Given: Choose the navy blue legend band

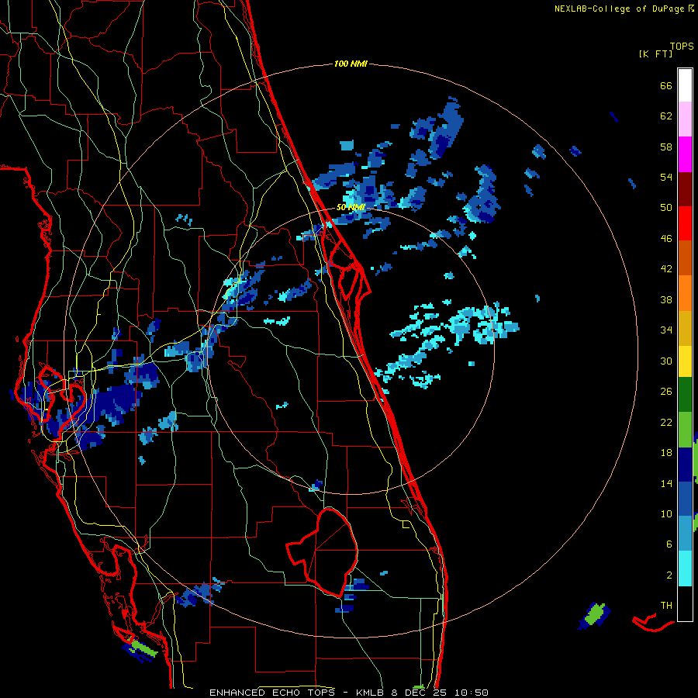Looking at the screenshot, I should pyautogui.click(x=685, y=465).
